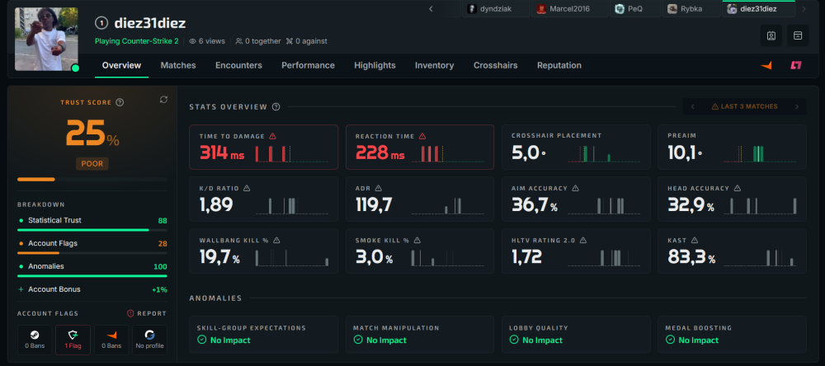Image resolution: width=825 pixels, height=366 pixels.
Task: Open Stats Overview help question mark
Action: click(276, 107)
